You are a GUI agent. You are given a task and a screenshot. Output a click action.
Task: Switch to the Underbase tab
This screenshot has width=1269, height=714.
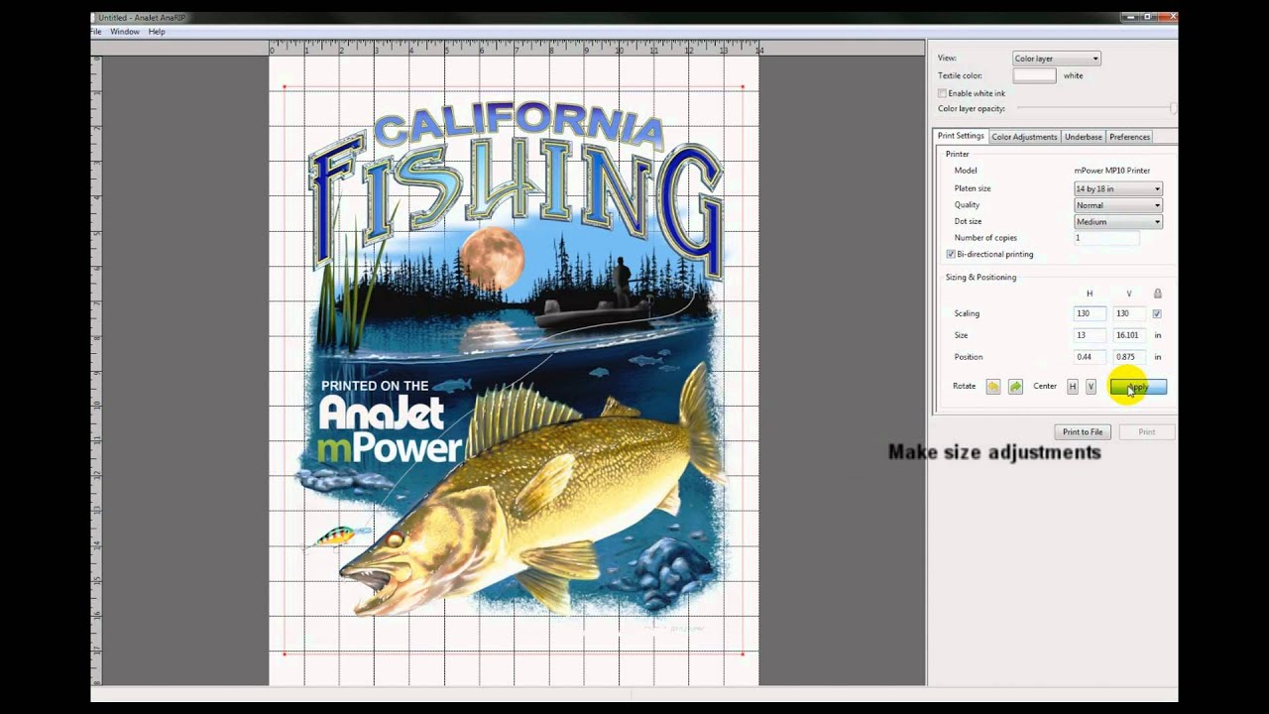click(1083, 137)
